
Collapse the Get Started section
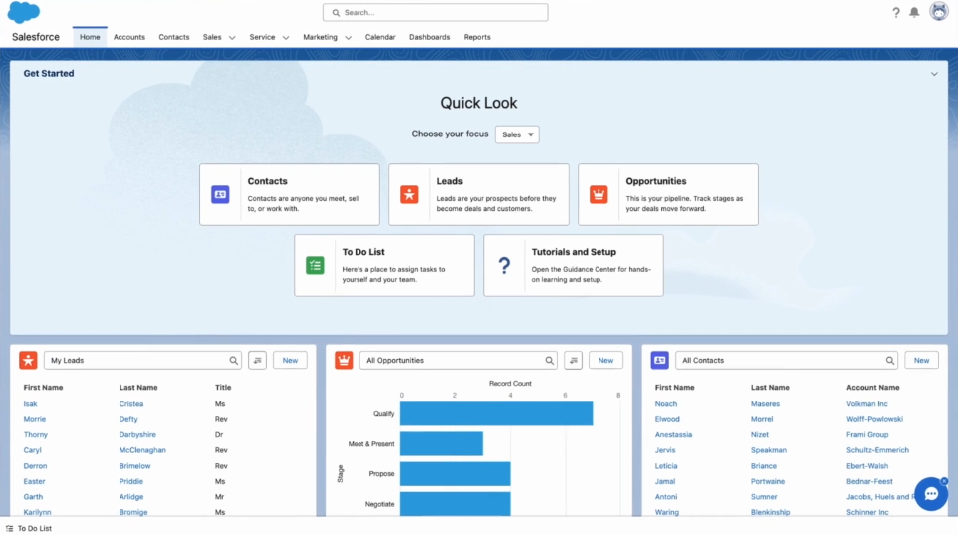pos(934,74)
